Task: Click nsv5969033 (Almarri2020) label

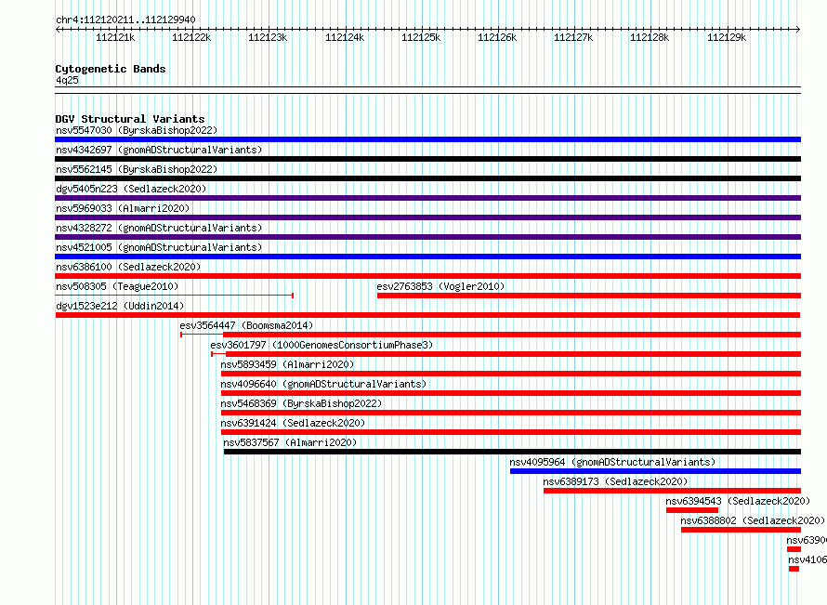Action: click(x=123, y=208)
